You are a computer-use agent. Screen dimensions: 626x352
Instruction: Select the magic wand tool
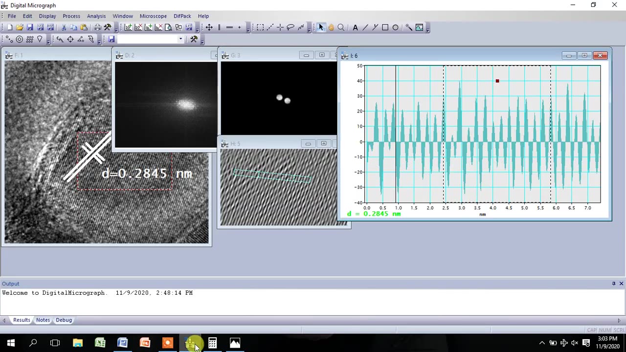[409, 27]
